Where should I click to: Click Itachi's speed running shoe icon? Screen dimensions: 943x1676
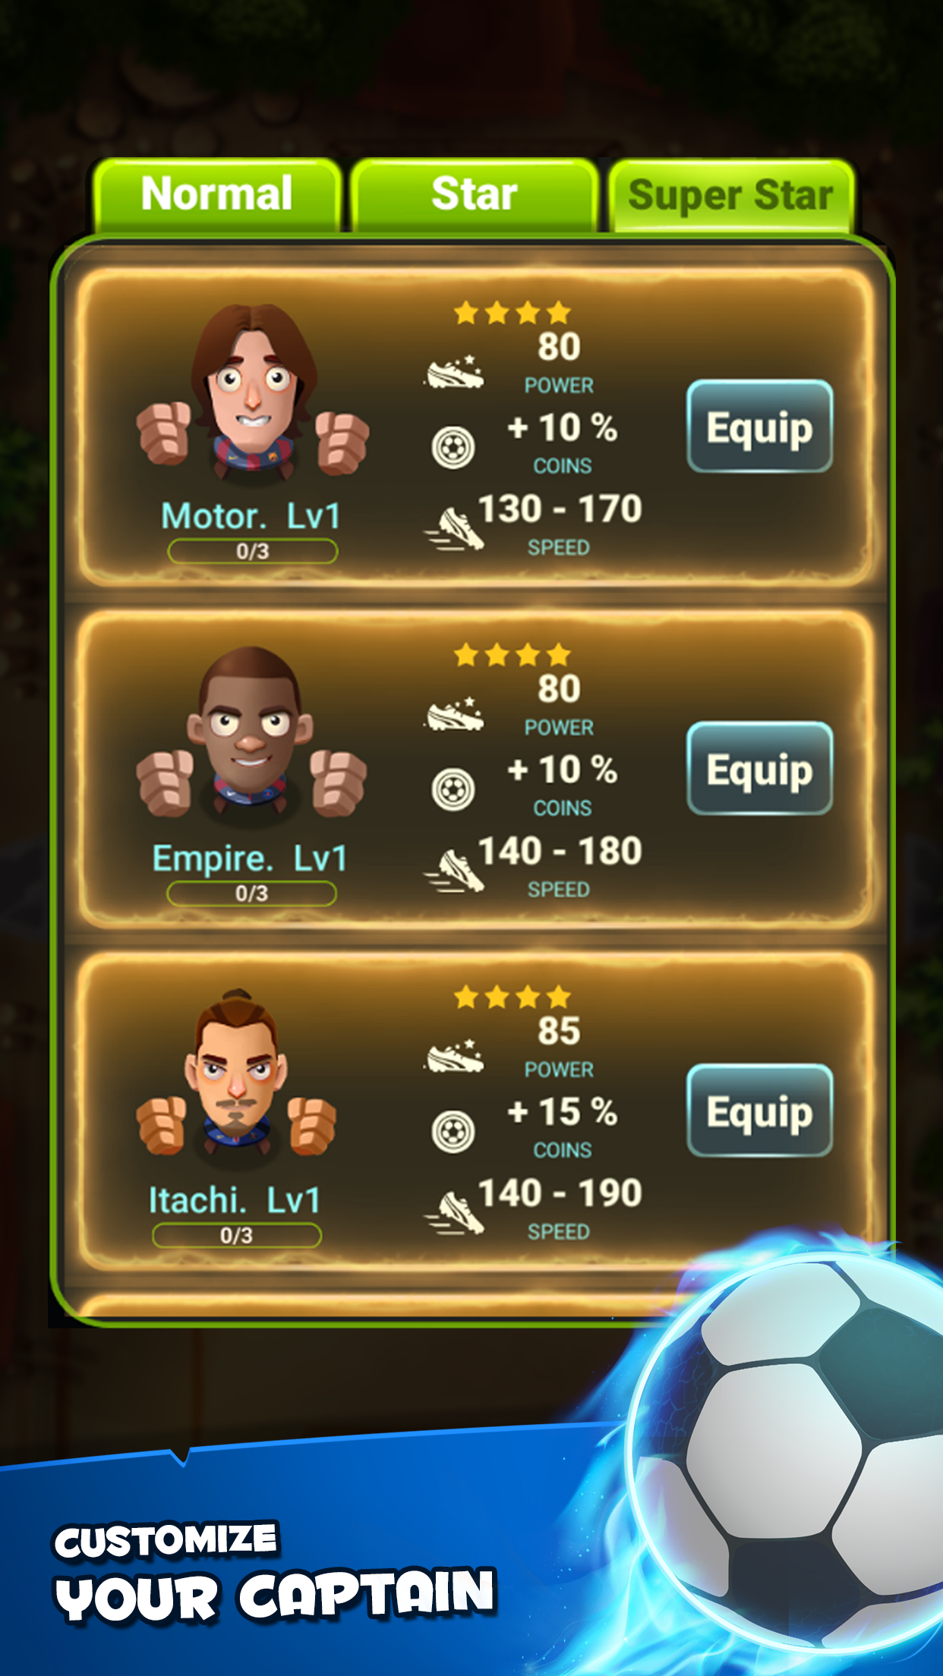click(x=455, y=1214)
